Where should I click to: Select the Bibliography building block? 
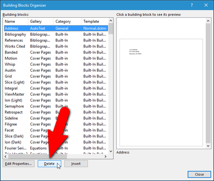(56, 34)
